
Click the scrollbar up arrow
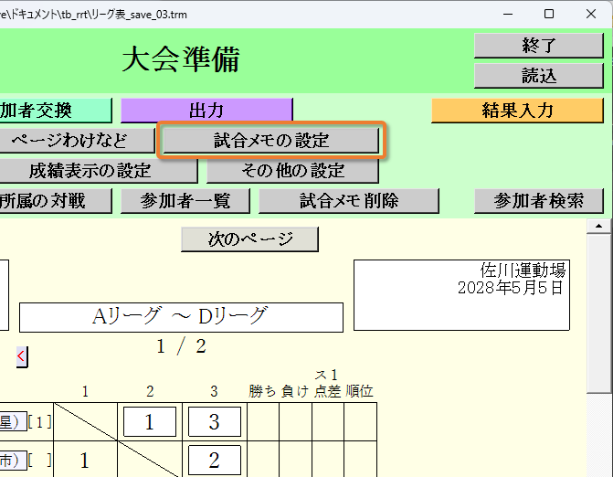pyautogui.click(x=598, y=226)
